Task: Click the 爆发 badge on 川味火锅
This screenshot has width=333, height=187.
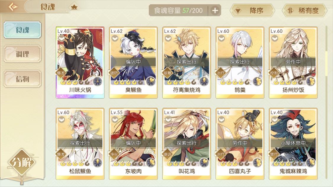Action: pos(61,73)
